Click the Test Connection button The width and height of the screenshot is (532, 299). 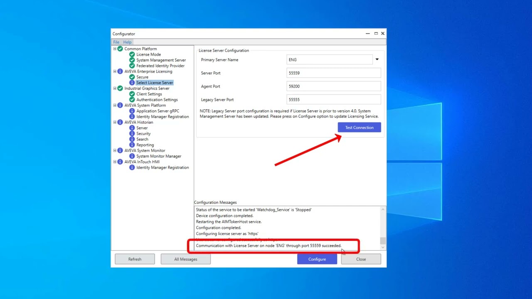point(359,127)
